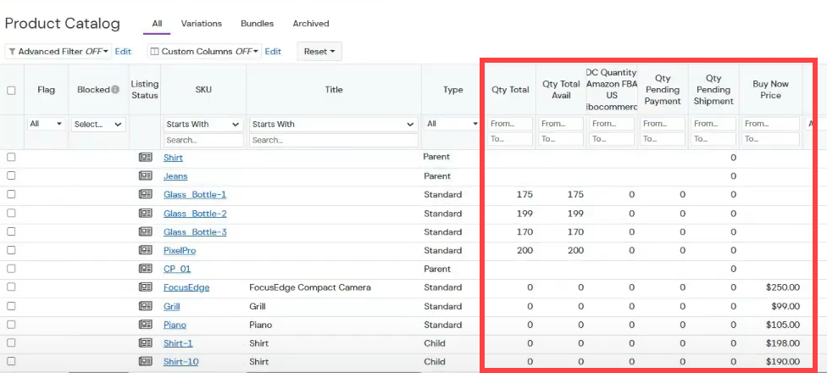827x373 pixels.
Task: Click listing status icon for Piano
Action: point(146,325)
